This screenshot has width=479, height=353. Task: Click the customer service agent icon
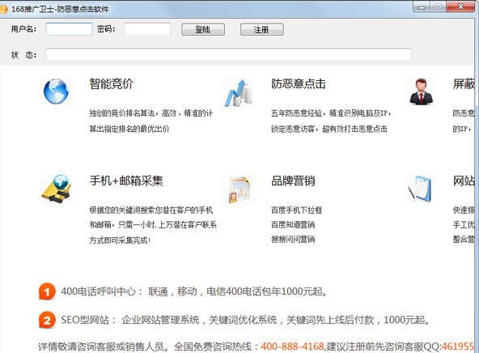coord(421,91)
